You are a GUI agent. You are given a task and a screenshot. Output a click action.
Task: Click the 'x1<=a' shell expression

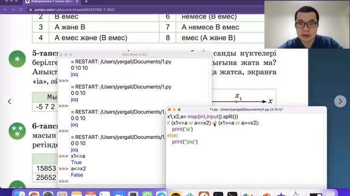78,156
